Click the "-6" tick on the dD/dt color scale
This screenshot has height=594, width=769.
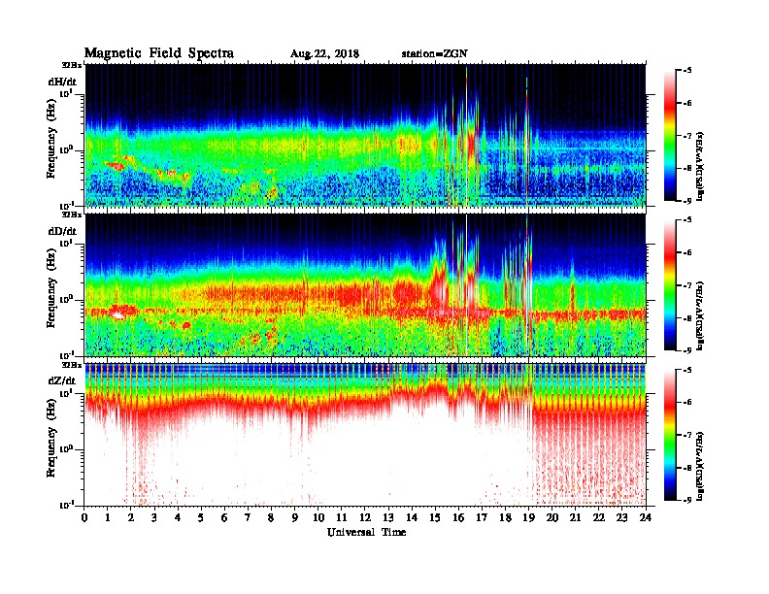coord(687,253)
